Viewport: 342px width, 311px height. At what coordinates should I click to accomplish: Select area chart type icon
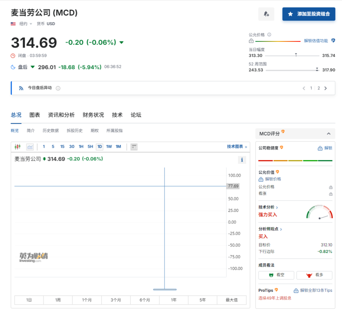(x=30, y=147)
